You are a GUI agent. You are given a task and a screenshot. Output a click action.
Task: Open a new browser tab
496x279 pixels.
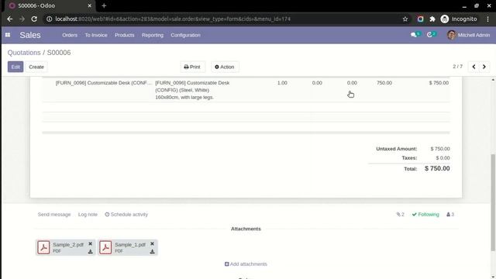coord(104,5)
